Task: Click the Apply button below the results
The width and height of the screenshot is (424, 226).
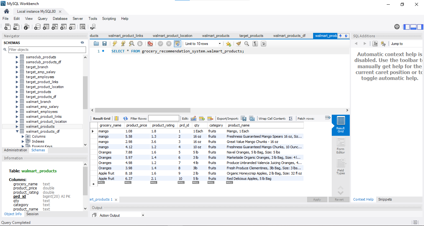Action: 317,199
